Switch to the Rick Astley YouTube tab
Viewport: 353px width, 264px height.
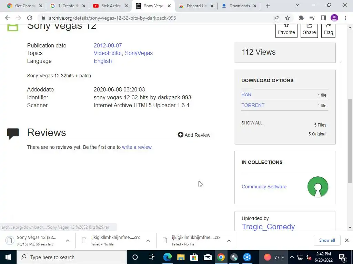pos(107,6)
